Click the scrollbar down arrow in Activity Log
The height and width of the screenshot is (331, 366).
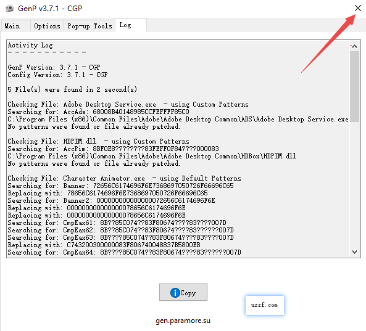[354, 252]
